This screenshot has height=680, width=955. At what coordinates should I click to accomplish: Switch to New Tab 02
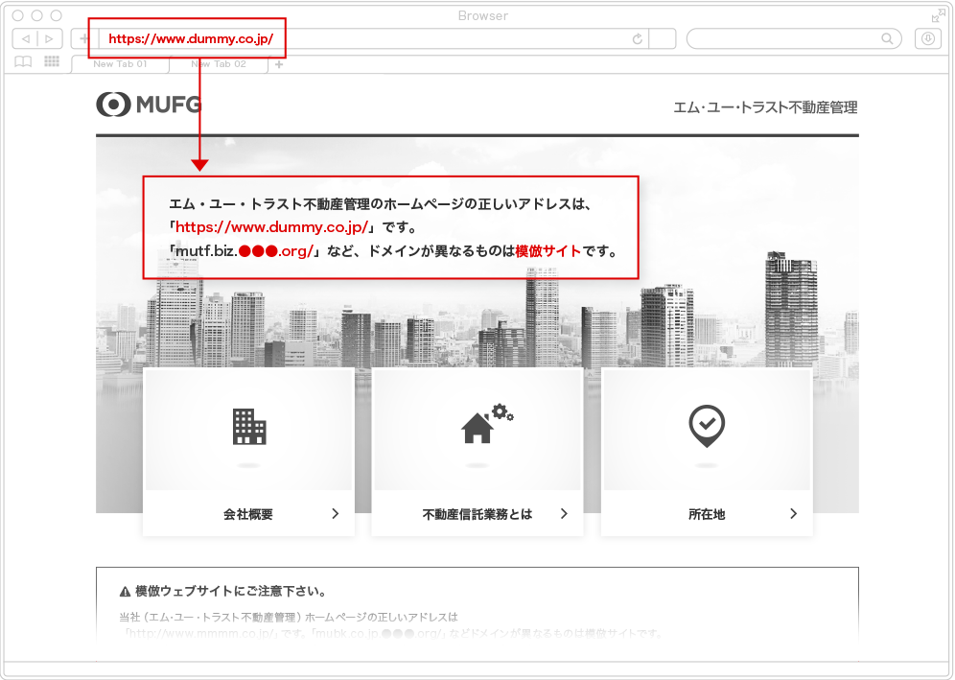219,64
